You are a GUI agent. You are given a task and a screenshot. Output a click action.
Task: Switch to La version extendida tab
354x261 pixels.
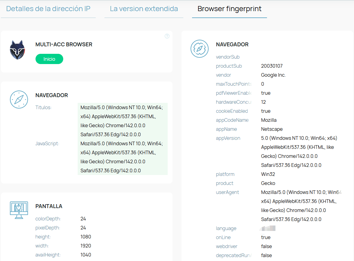pos(144,9)
